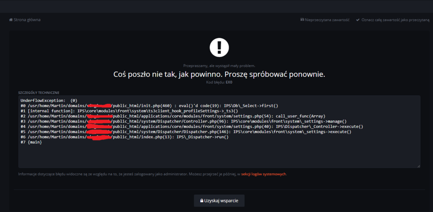Click the large exclamation mark error icon

click(219, 47)
